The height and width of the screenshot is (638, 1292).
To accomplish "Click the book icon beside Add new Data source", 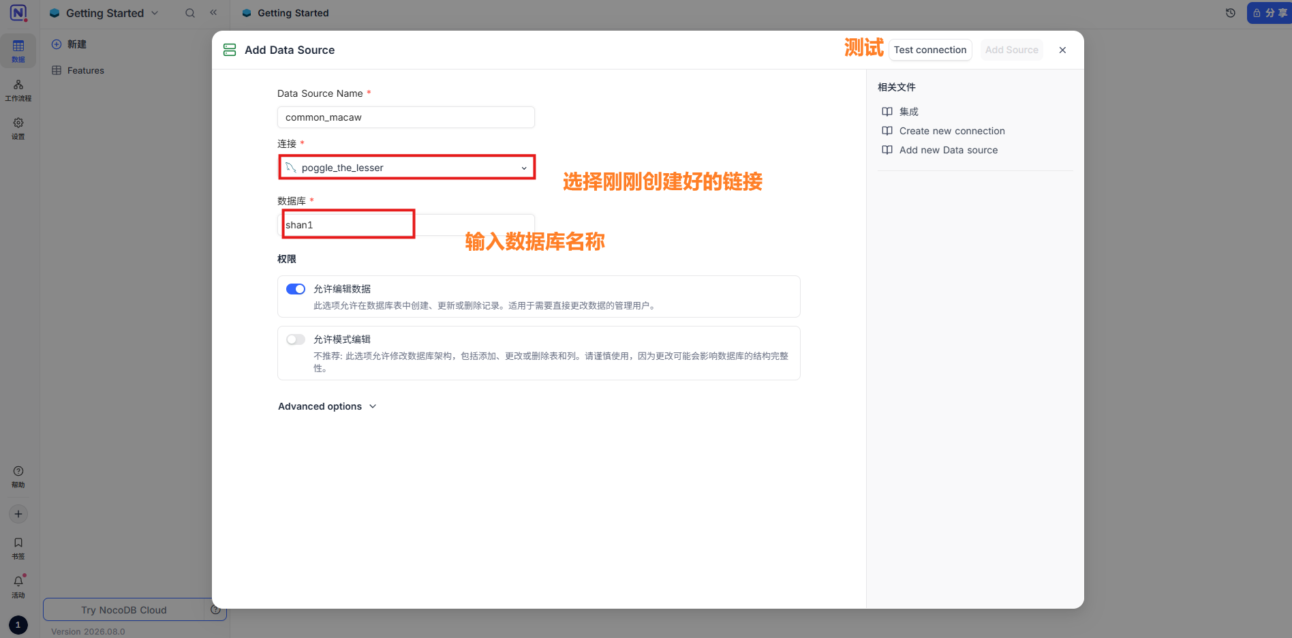I will (x=887, y=150).
